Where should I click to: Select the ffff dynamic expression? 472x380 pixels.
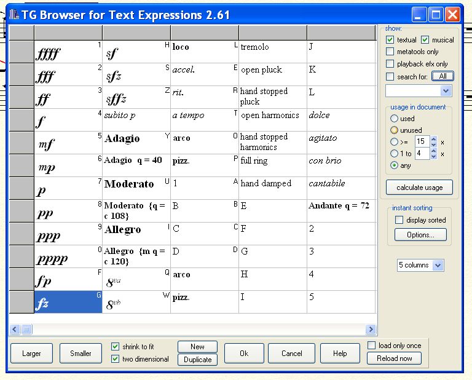coord(68,52)
